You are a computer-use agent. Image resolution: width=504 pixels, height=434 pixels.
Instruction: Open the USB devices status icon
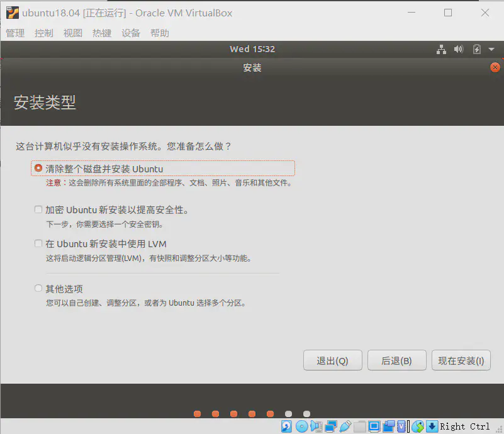click(346, 426)
